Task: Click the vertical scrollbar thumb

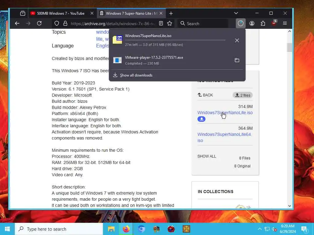Action: pos(289,47)
